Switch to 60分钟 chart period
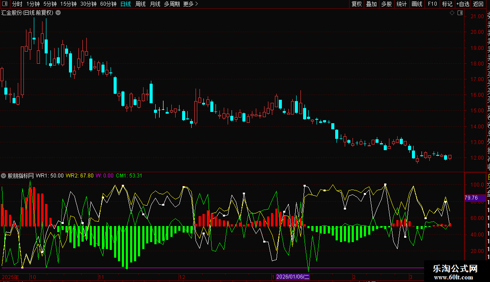Image resolution: width=490 pixels, height=282 pixels. 108,4
